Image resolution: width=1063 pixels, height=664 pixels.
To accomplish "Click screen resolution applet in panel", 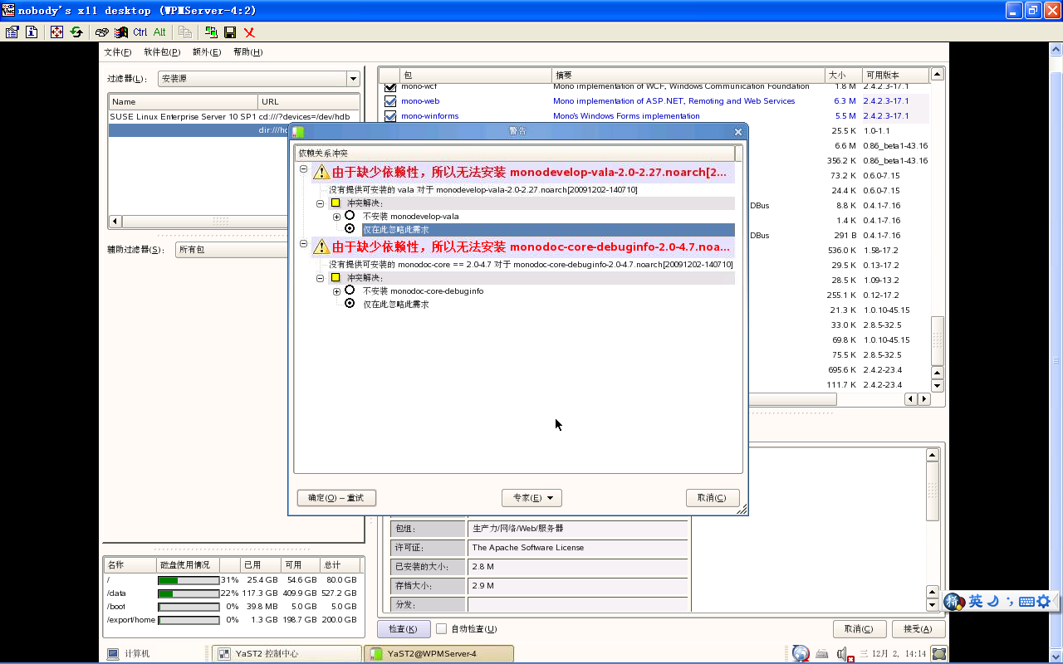I will 938,654.
